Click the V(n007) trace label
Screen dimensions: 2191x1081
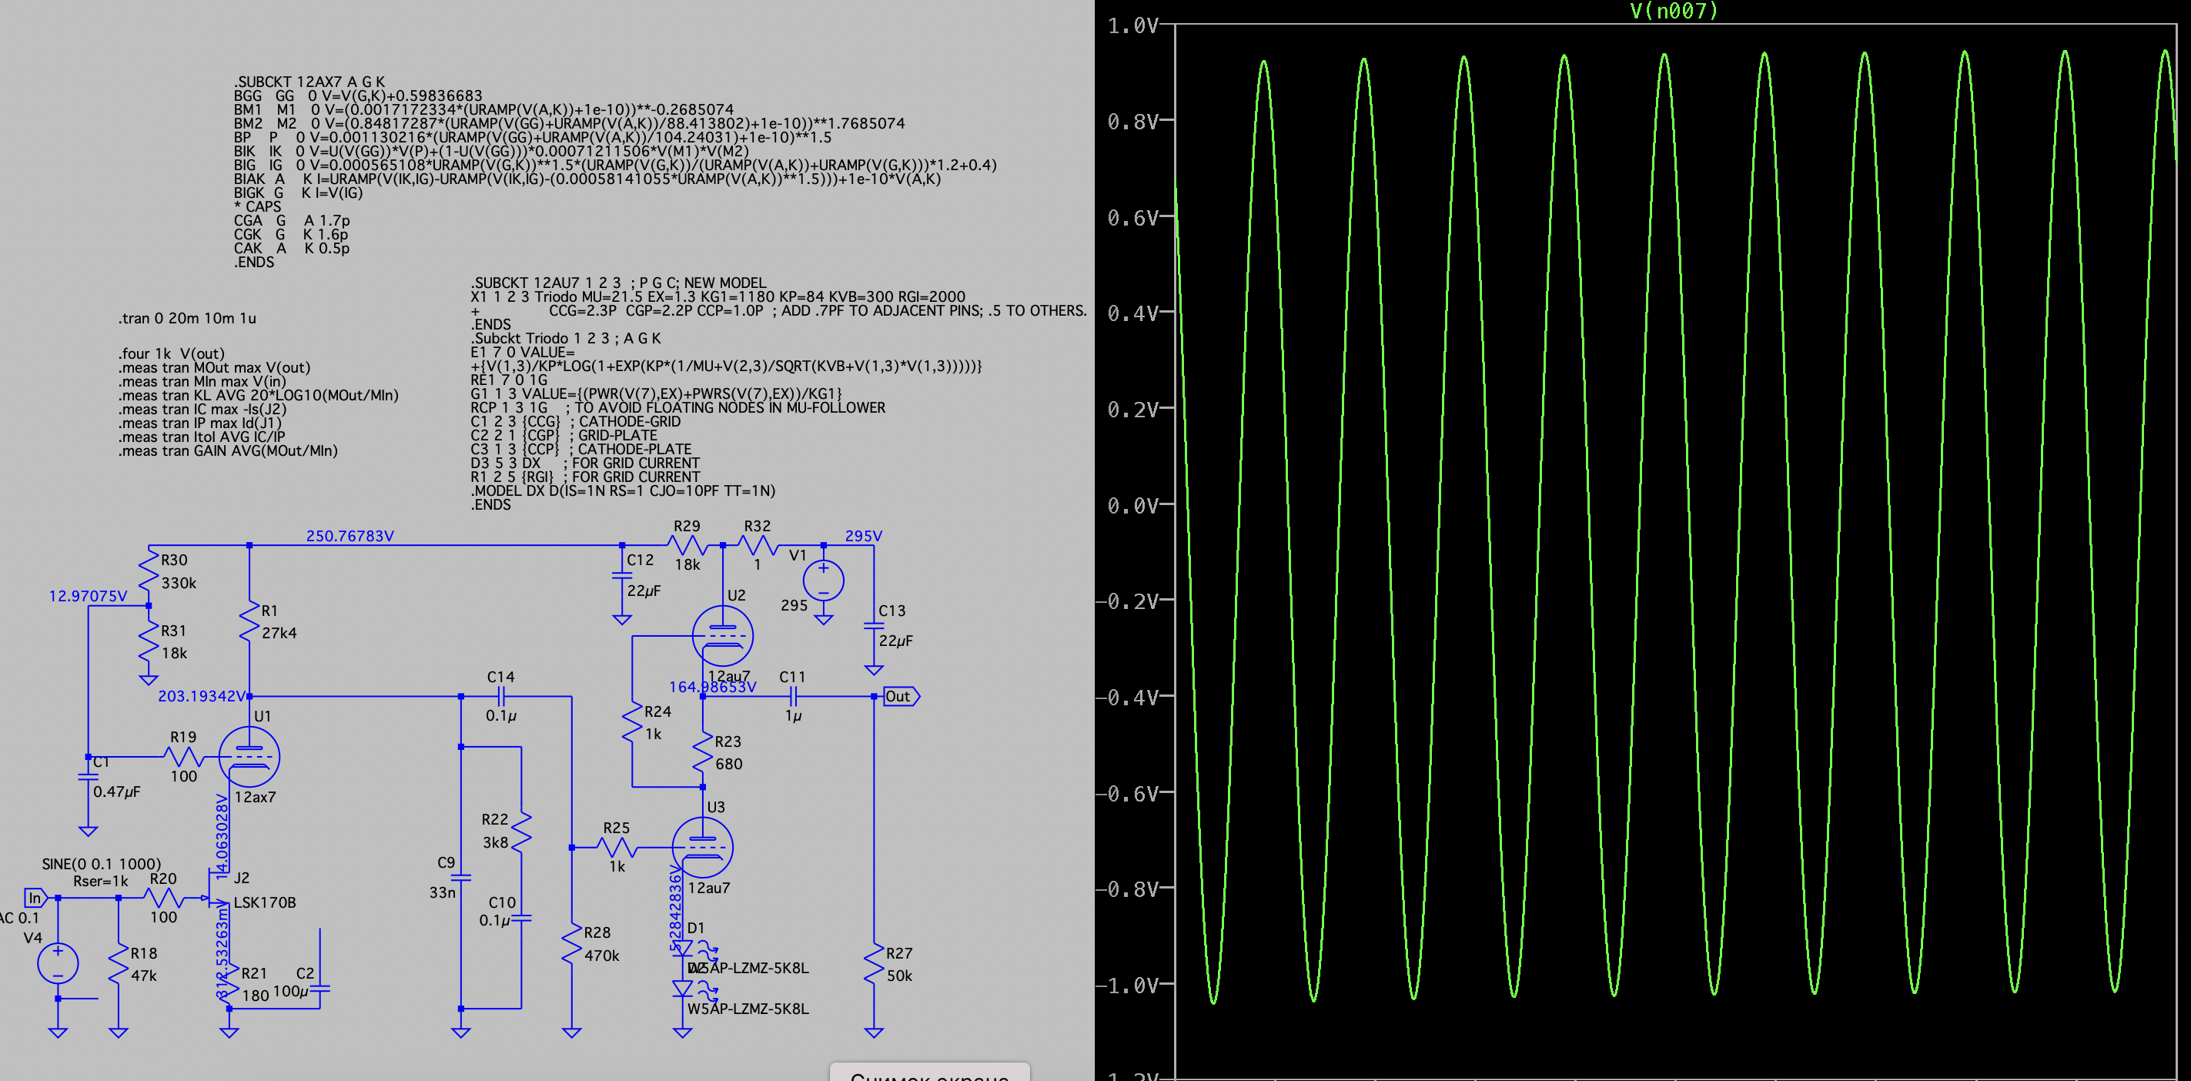coord(1673,11)
